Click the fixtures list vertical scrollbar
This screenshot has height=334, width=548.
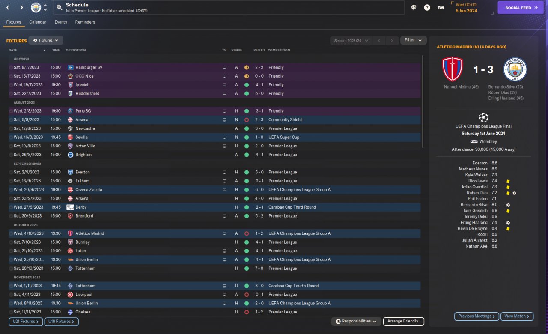tap(423, 101)
